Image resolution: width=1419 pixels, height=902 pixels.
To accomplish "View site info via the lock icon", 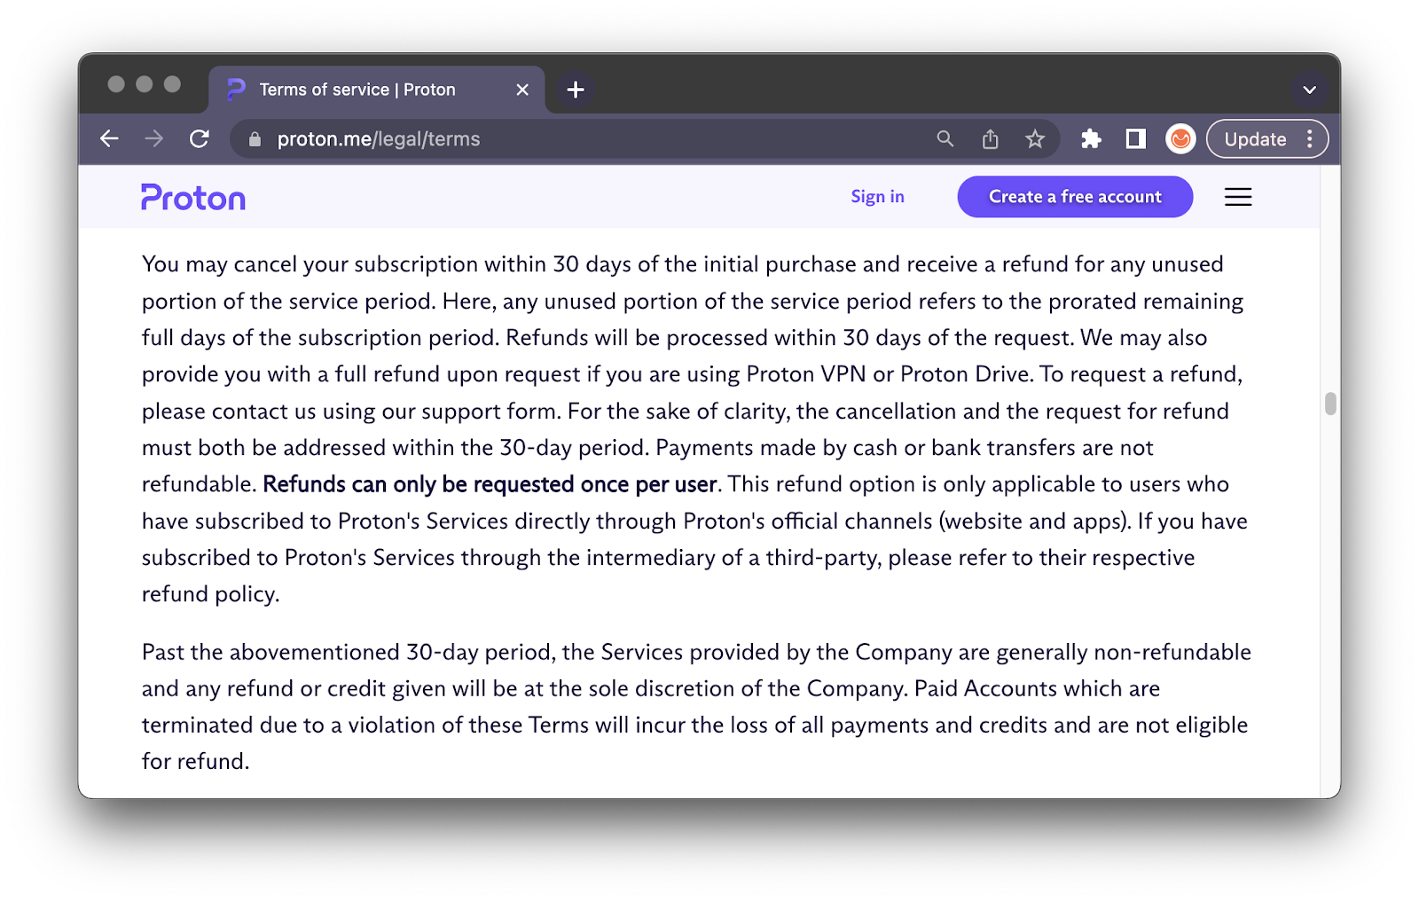I will point(255,139).
